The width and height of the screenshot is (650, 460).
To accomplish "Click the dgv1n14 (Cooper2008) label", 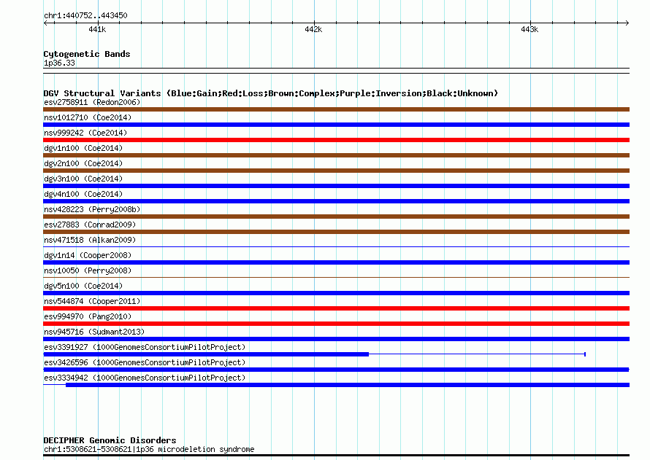I will [88, 255].
